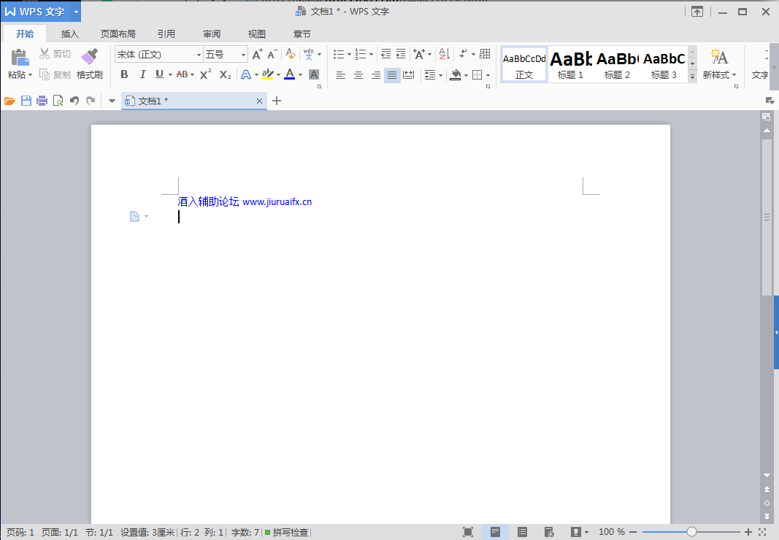The height and width of the screenshot is (540, 779).
Task: Toggle bold formatting
Action: tap(124, 74)
